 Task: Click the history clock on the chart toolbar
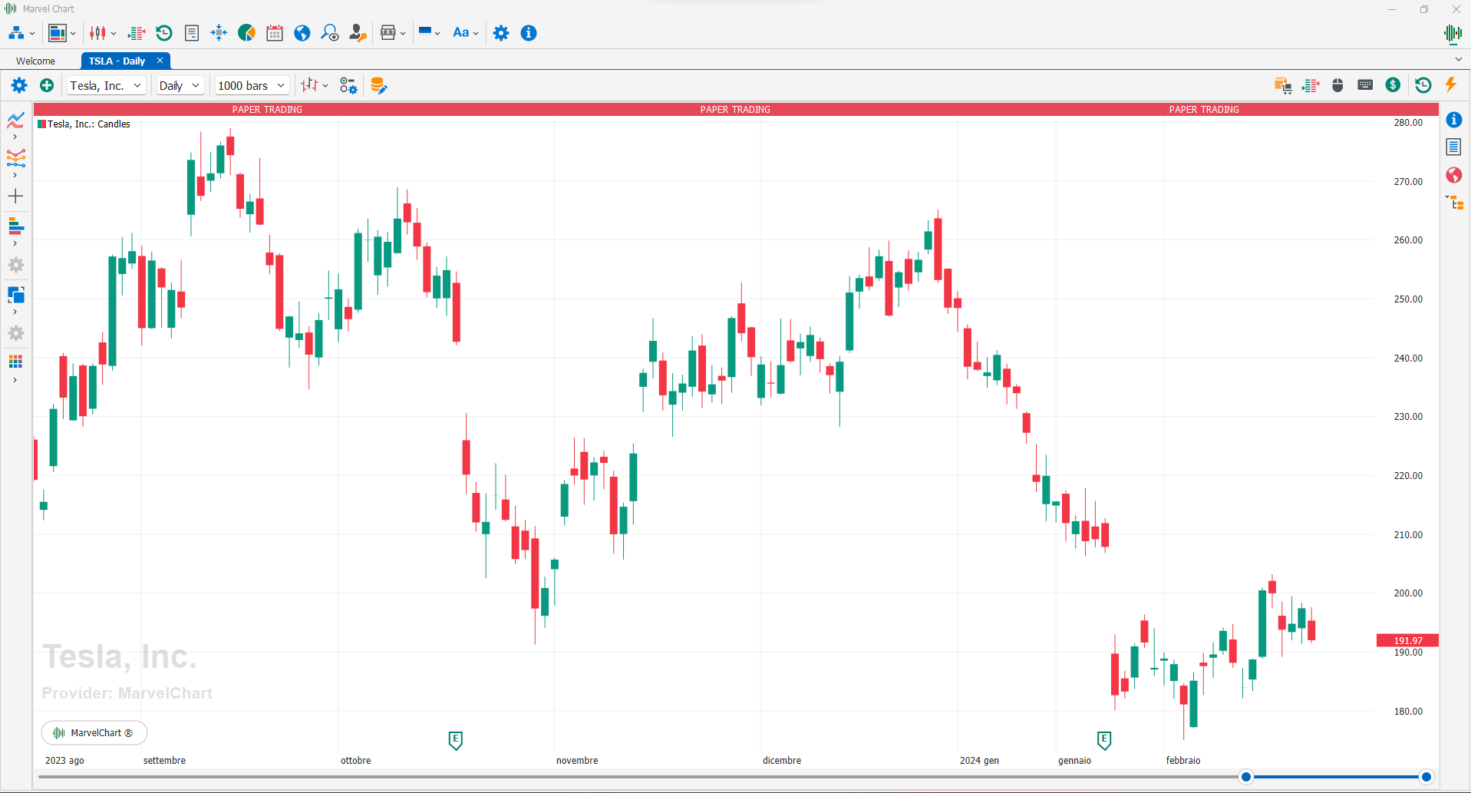[1423, 85]
